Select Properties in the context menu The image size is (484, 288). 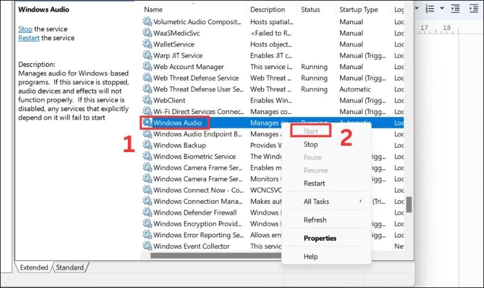(320, 238)
